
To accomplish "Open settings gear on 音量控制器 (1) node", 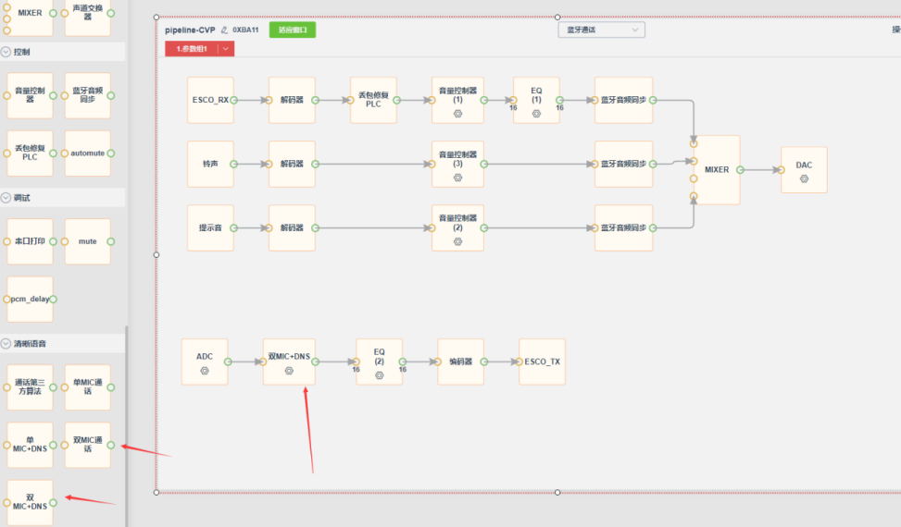I will 457,114.
